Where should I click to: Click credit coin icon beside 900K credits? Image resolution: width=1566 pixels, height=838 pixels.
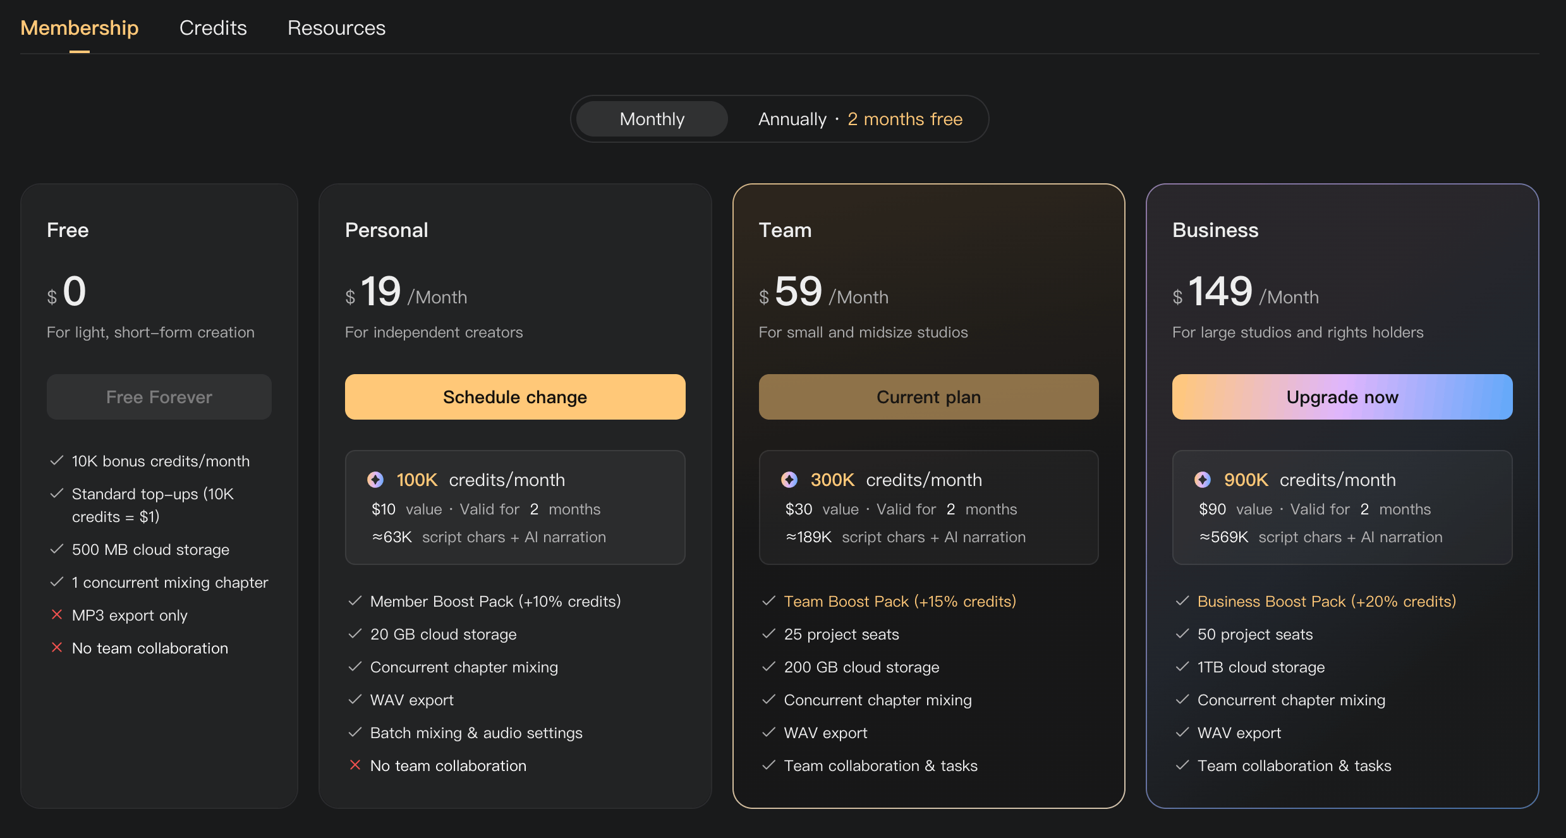(1203, 480)
